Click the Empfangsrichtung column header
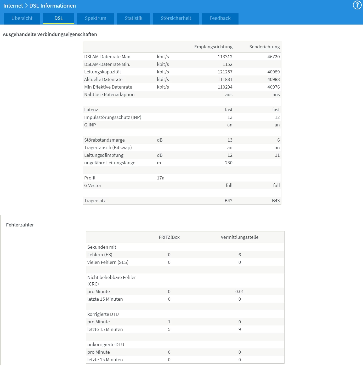Screen dimensions: 363x373 point(213,47)
